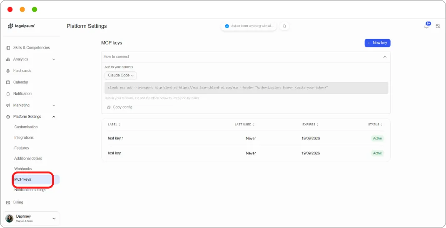Collapse the Platform Settings chevron
This screenshot has height=228, width=446.
[x=54, y=117]
